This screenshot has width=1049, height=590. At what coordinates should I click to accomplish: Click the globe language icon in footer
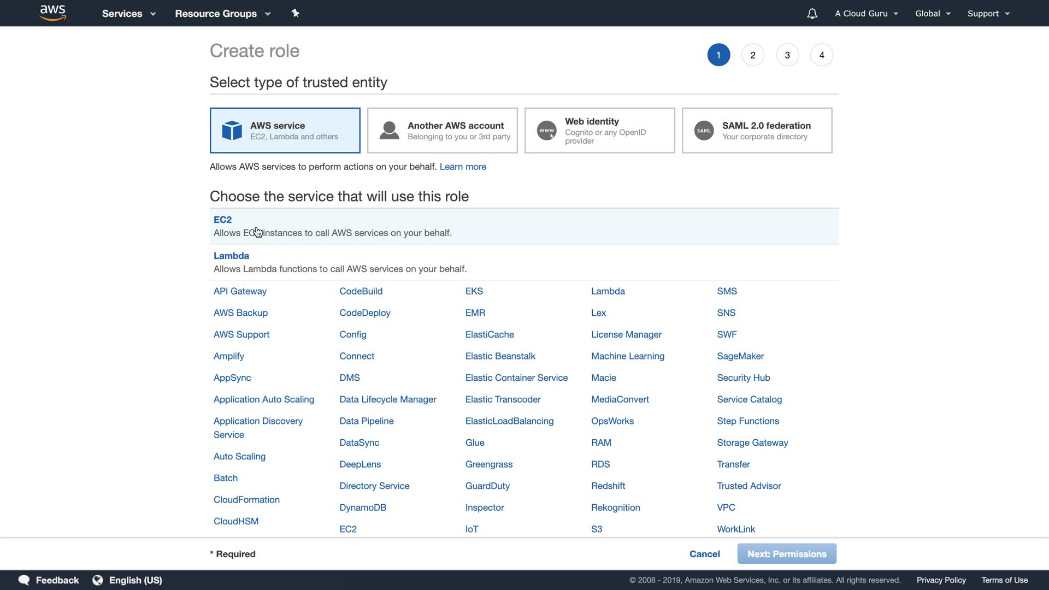click(x=98, y=580)
